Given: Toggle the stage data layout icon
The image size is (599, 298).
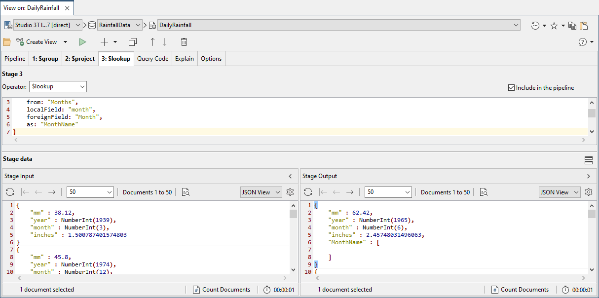Looking at the screenshot, I should coord(588,160).
